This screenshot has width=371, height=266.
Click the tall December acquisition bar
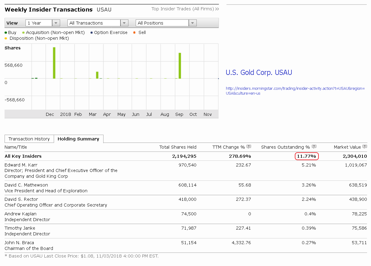point(54,63)
